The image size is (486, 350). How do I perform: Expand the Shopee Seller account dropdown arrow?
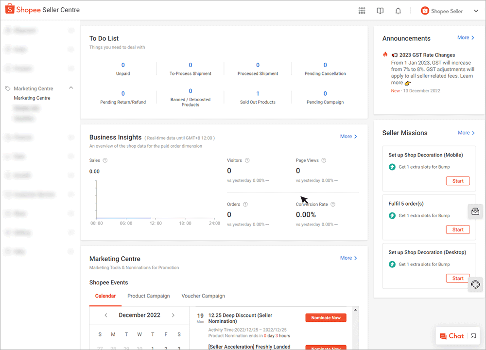pos(476,11)
